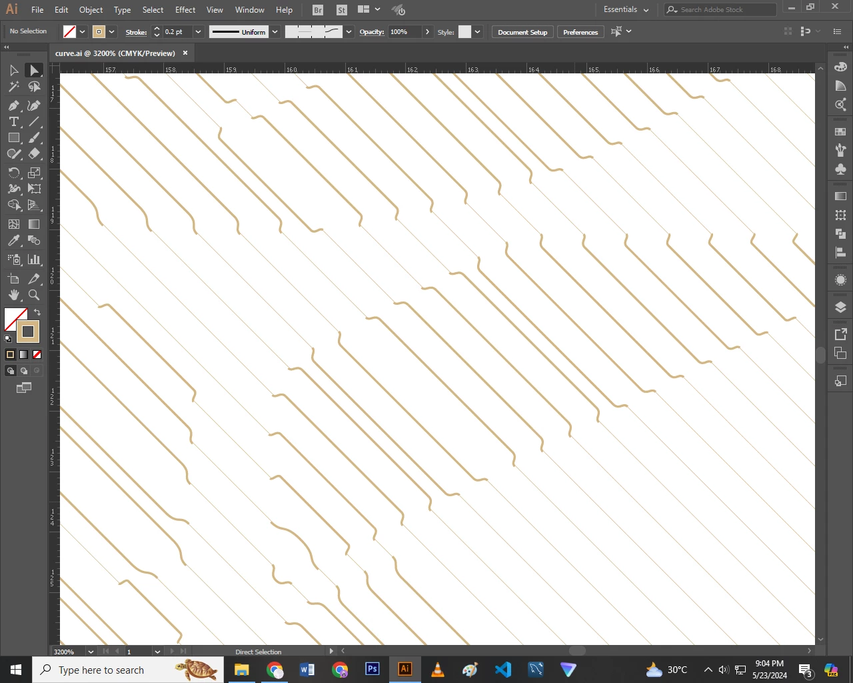Set paint mode to None
This screenshot has height=683, width=853.
coord(37,355)
